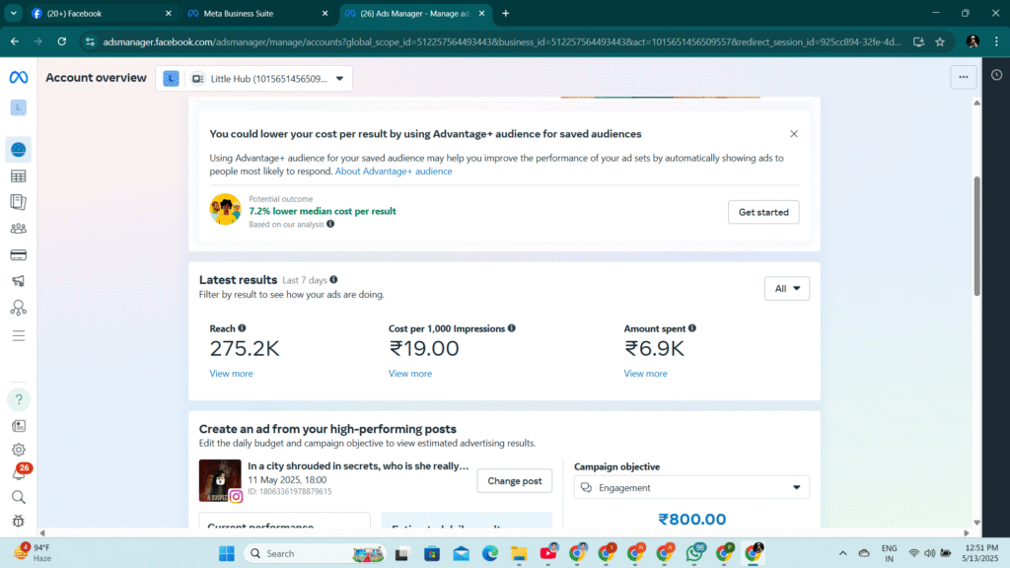Expand Campaign objective Engagement dropdown
Viewport: 1010px width, 568px height.
pyautogui.click(x=691, y=487)
